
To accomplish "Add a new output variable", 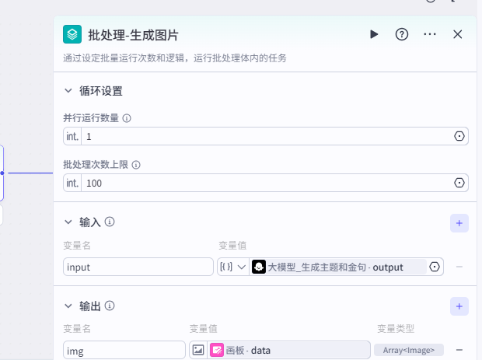I will [459, 307].
